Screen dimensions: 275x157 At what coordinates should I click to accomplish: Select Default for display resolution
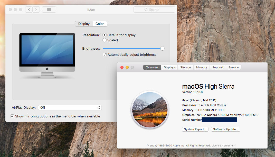[x=105, y=35]
